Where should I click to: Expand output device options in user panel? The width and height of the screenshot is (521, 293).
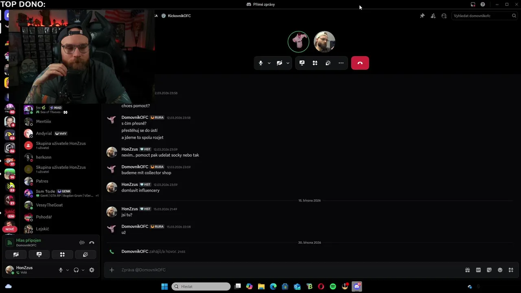83,270
